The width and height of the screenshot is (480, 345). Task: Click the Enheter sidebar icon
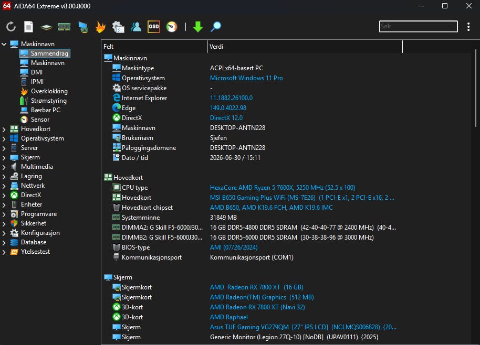click(14, 204)
